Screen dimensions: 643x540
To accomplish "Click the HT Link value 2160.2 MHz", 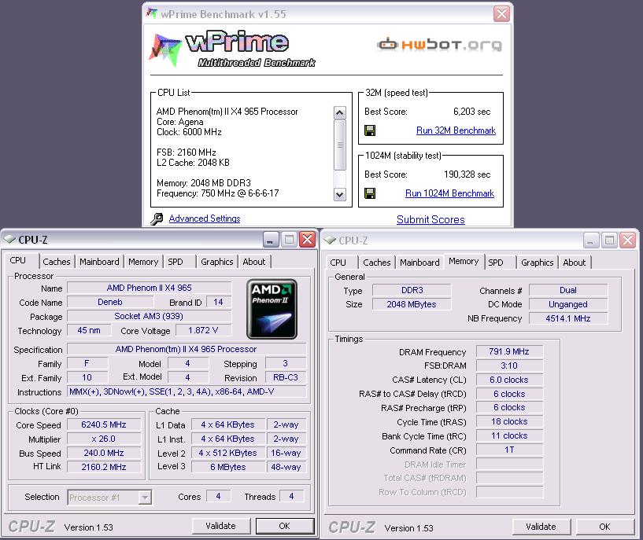I will 104,467.
